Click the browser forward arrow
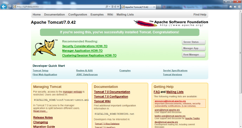This screenshot has width=242, height=128. point(10,7)
